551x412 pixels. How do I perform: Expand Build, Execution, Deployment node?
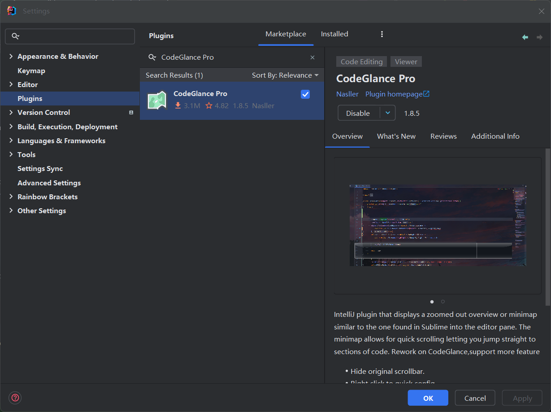[x=11, y=127]
